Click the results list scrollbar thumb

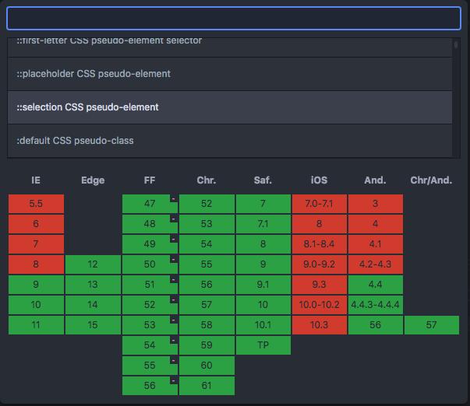pyautogui.click(x=456, y=44)
